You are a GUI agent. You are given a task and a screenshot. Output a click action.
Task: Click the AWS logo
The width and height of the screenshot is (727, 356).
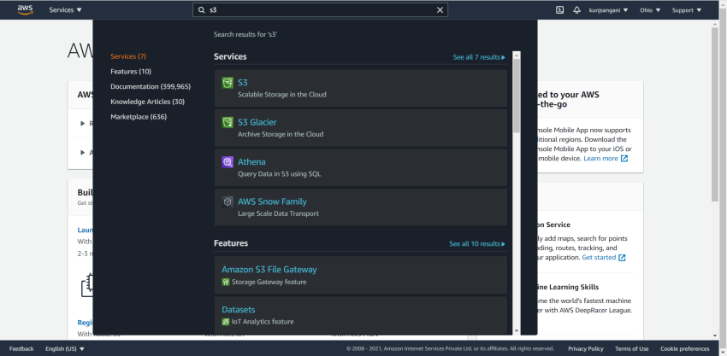25,9
